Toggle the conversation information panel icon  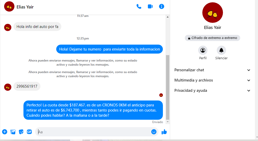[162, 7]
